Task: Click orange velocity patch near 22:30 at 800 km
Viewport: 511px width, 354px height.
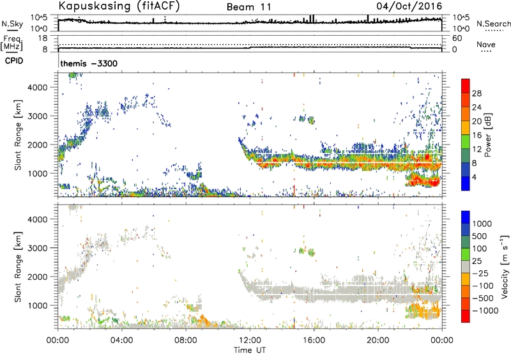Action: coord(423,311)
